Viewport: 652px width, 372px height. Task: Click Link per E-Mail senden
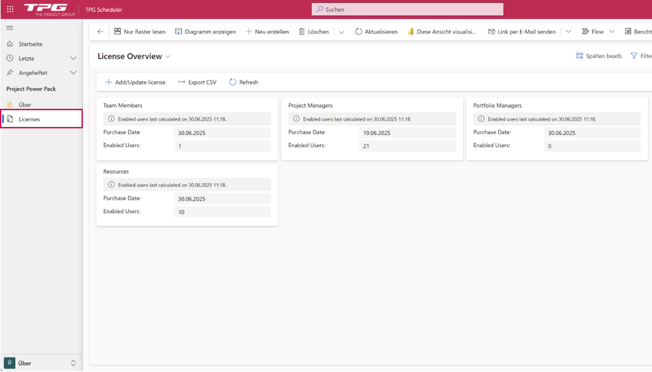(x=522, y=31)
